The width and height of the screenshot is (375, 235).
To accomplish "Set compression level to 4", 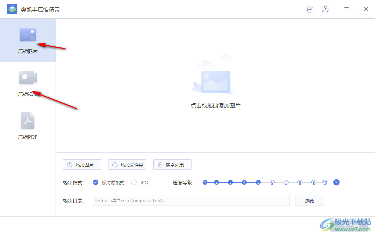I will click(244, 182).
